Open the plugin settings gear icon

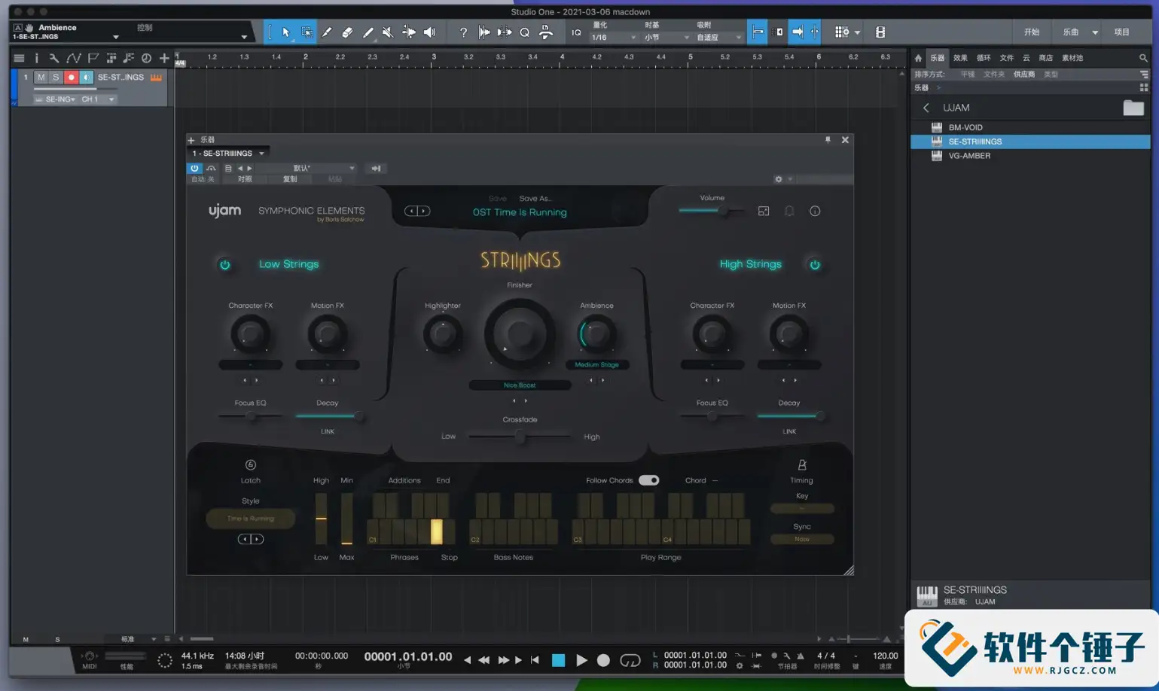[779, 179]
